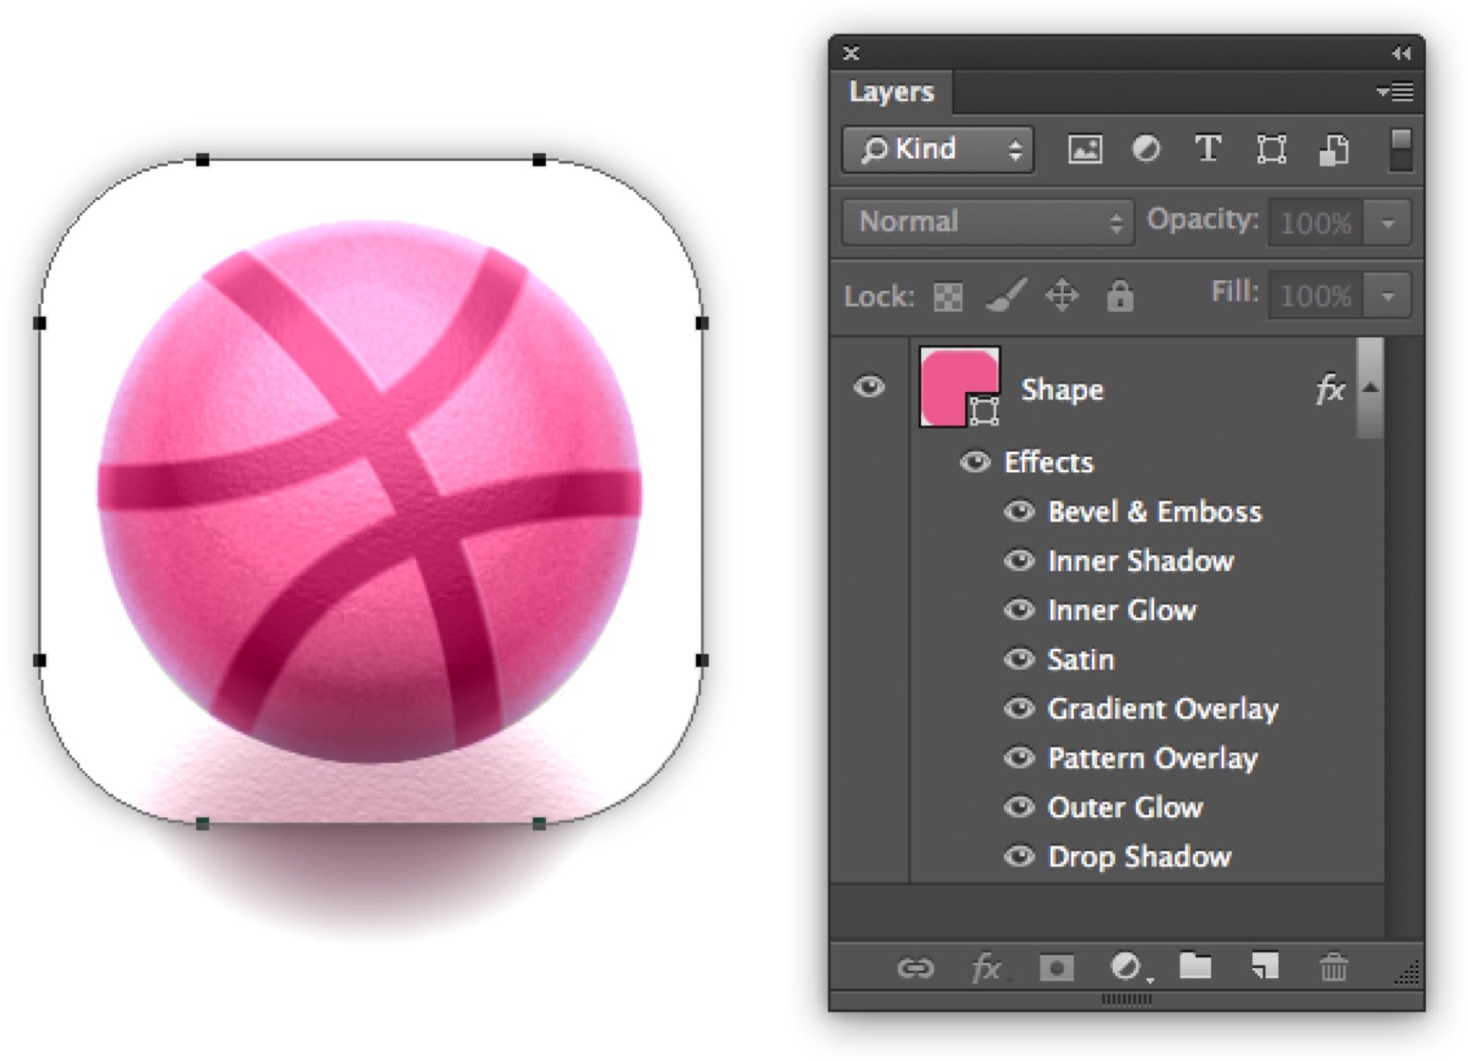Collapse panel with double-arrow icon
Viewport: 1468px width, 1061px height.
coord(1401,53)
